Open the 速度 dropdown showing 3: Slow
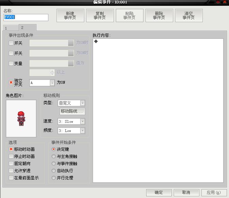The height and width of the screenshot is (198, 229). tap(72, 121)
